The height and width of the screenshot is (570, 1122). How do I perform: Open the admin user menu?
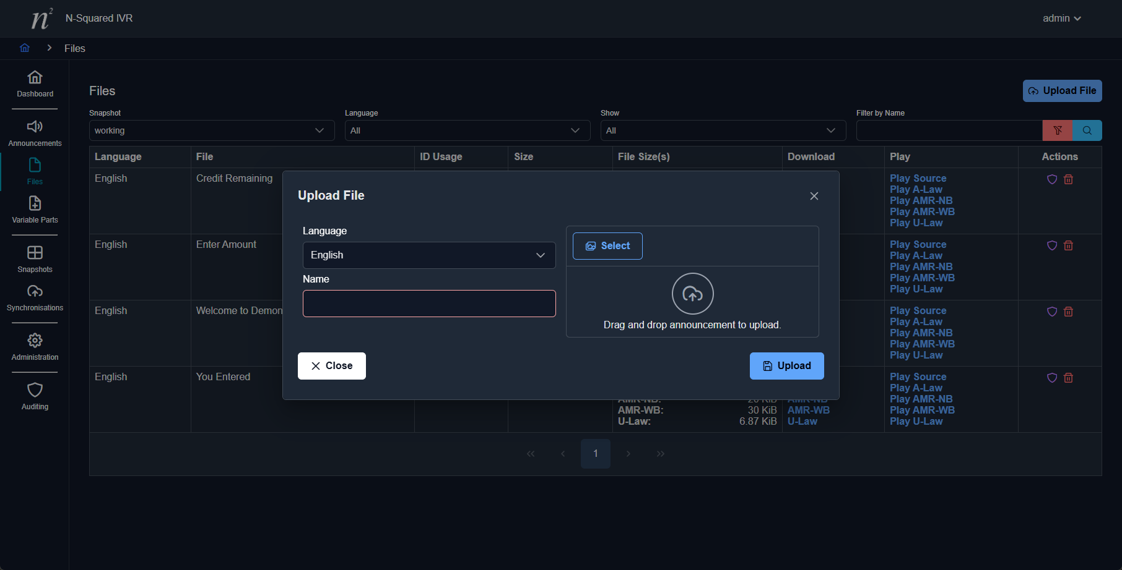click(1061, 19)
